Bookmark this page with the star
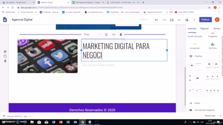This screenshot has height=125, width=223. 209,8
